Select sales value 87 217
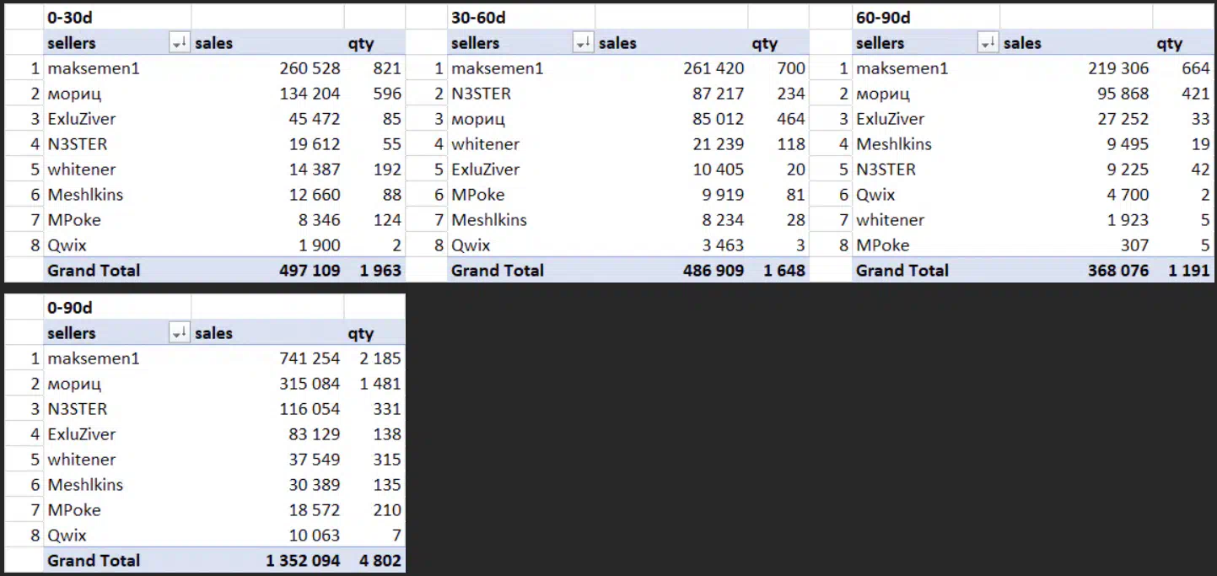Viewport: 1217px width, 576px height. 719,94
